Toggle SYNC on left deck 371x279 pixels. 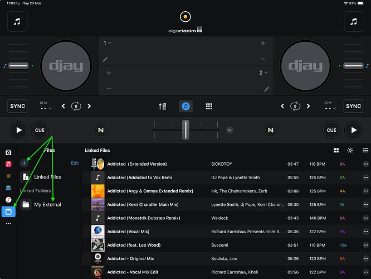point(18,106)
